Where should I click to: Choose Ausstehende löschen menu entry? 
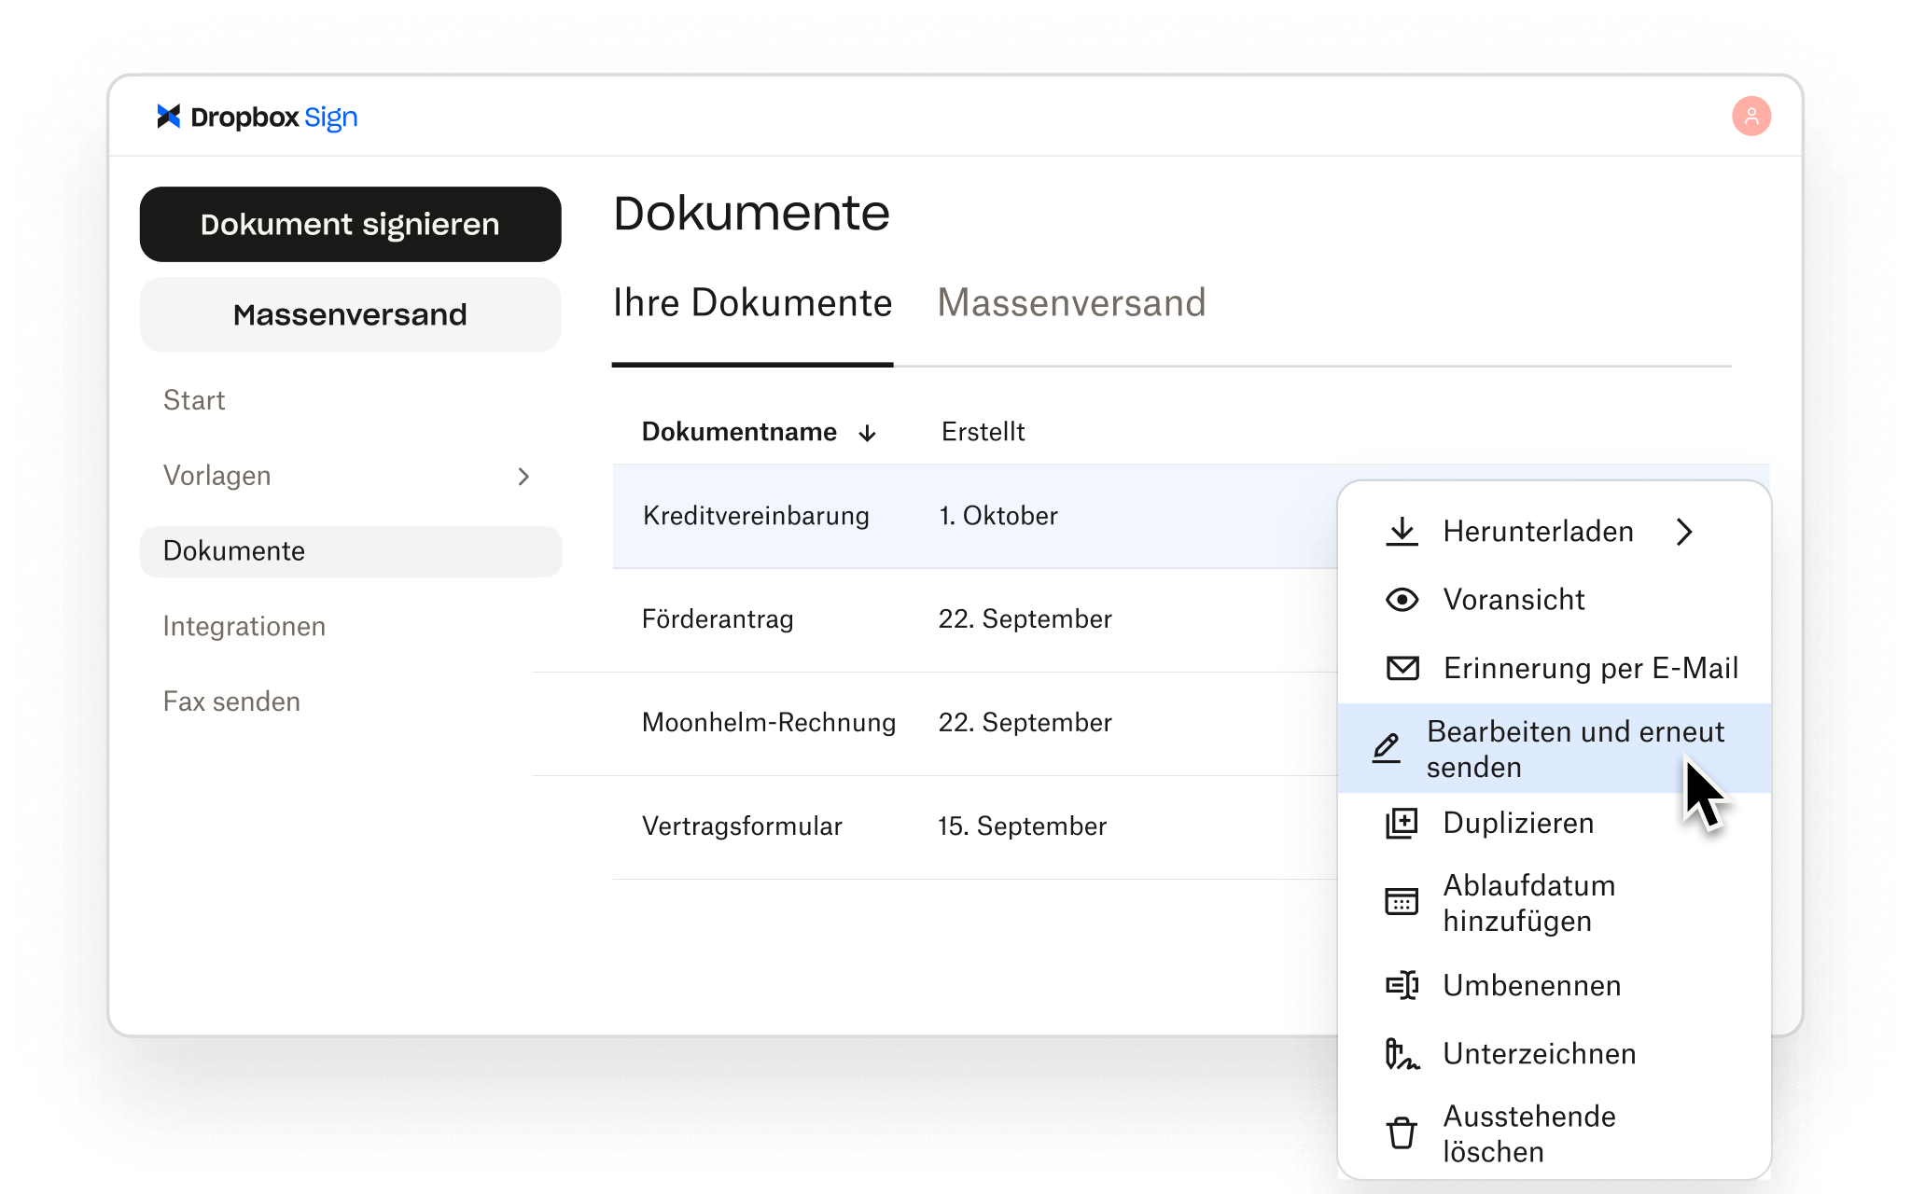pos(1554,1133)
